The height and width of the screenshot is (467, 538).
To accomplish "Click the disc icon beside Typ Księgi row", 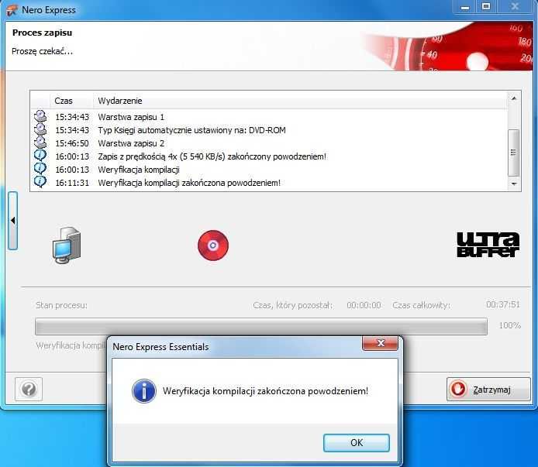I will coord(40,129).
